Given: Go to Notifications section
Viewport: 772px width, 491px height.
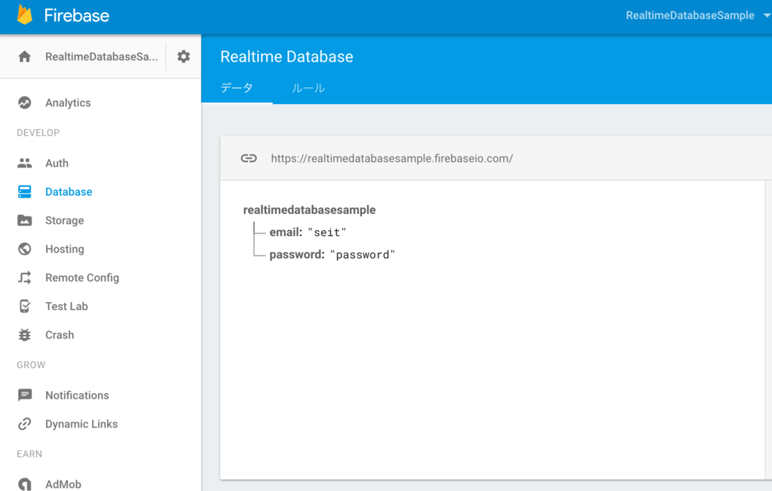Looking at the screenshot, I should [x=78, y=395].
